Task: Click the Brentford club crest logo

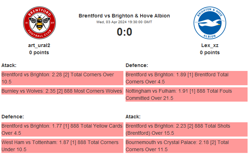Action: [39, 24]
